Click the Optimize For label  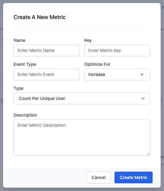(97, 64)
